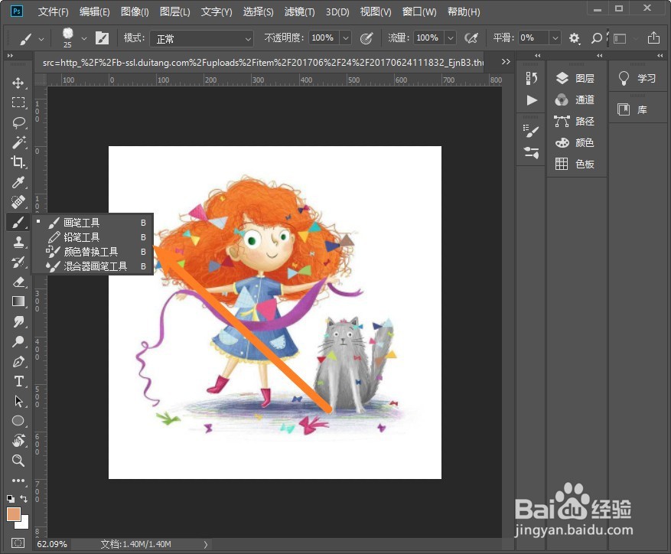
Task: Toggle pressure for opacity button
Action: tap(366, 38)
